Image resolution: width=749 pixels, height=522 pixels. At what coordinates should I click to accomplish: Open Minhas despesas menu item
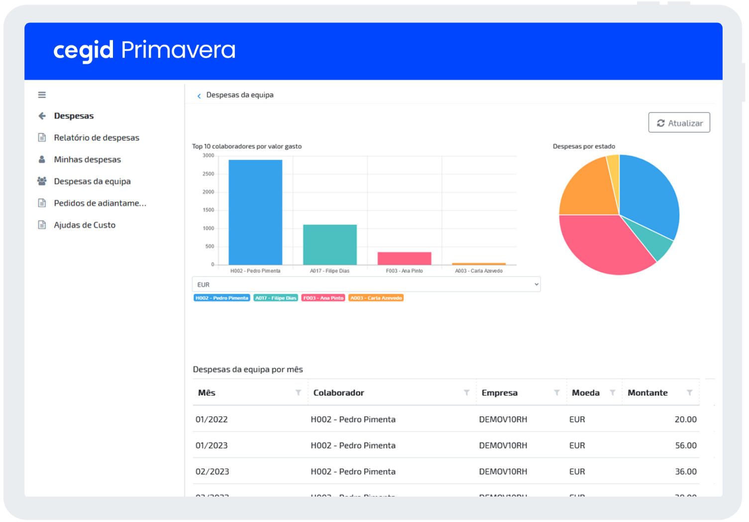[x=88, y=159]
